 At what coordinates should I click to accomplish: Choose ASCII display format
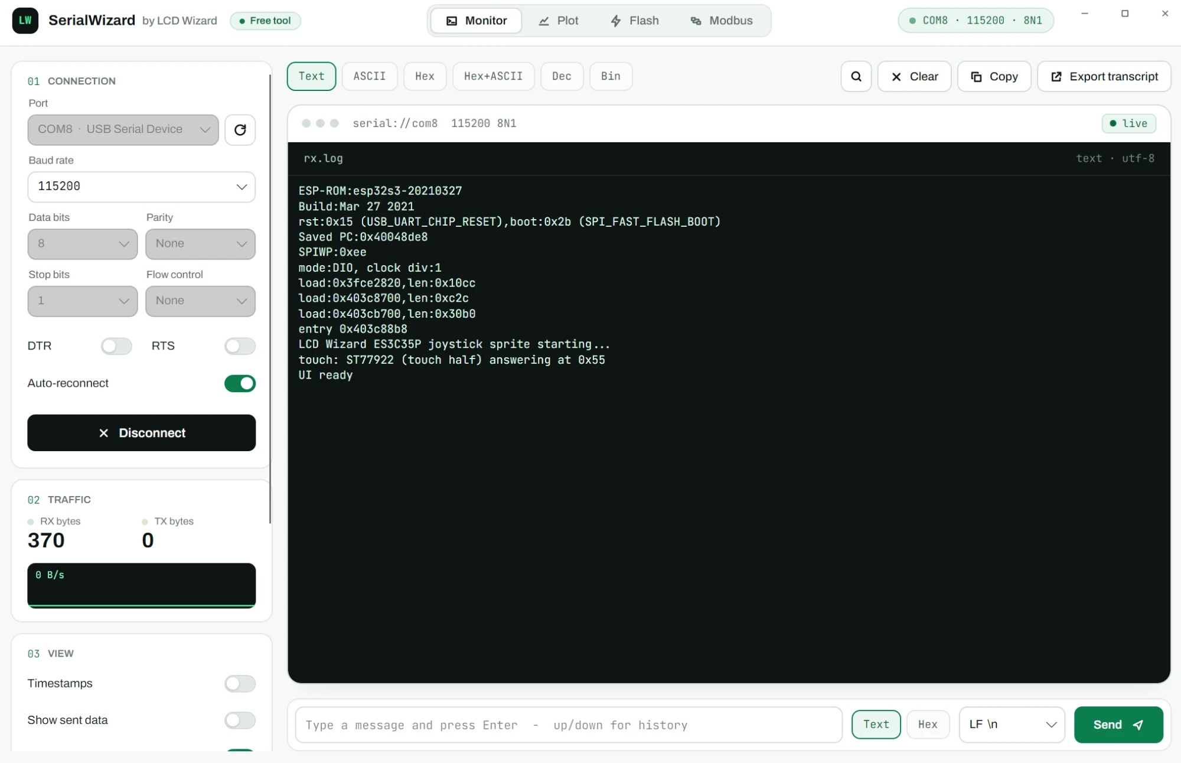tap(370, 76)
